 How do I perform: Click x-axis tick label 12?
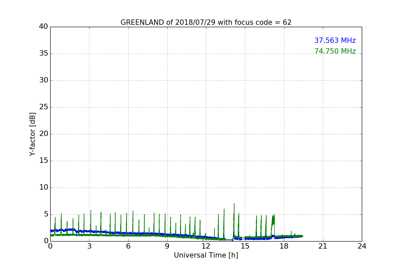206,246
